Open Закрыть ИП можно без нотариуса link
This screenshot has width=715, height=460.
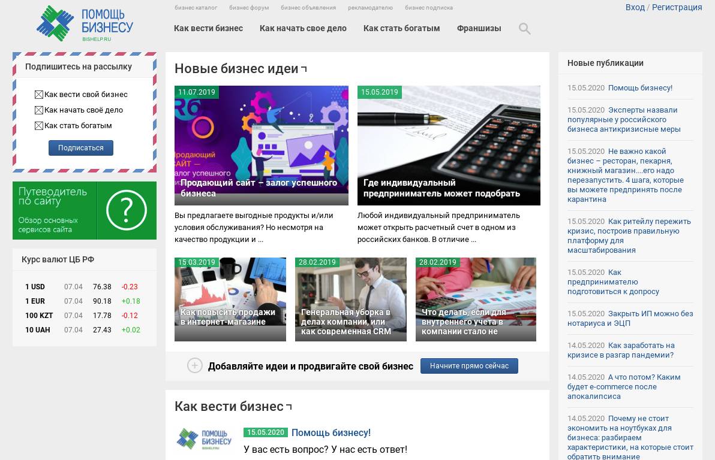630,319
